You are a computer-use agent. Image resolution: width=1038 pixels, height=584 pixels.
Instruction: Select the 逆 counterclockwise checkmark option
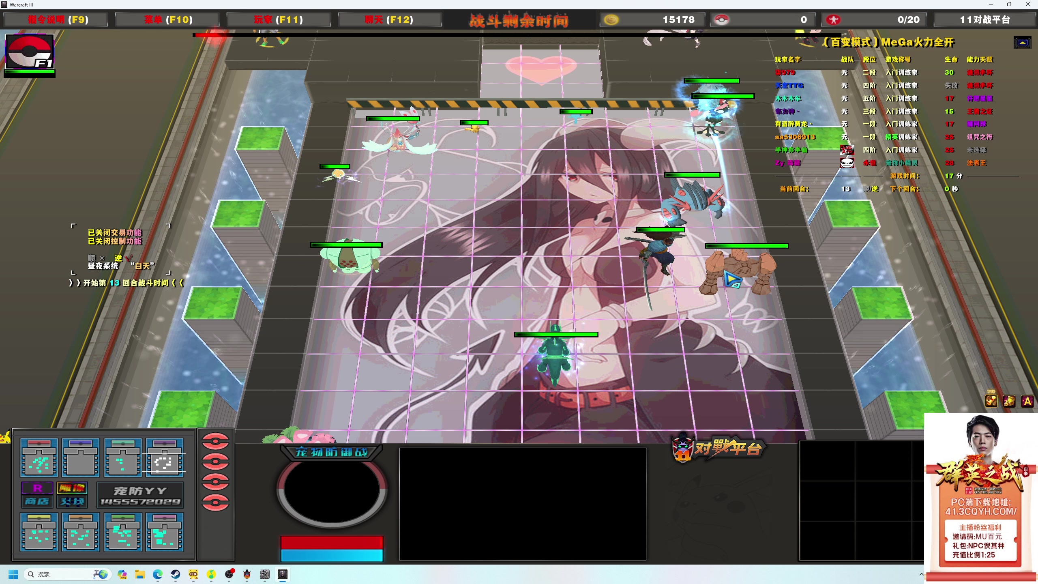pyautogui.click(x=119, y=258)
